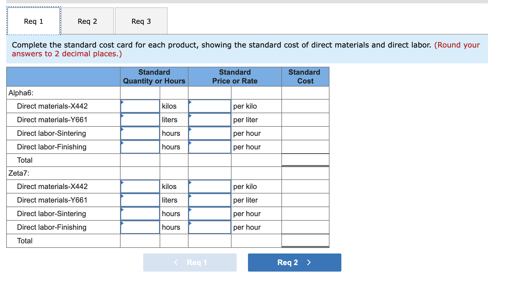This screenshot has width=518, height=288.
Task: Click 'Standard Quantity or Hours' column header
Action: coord(154,77)
